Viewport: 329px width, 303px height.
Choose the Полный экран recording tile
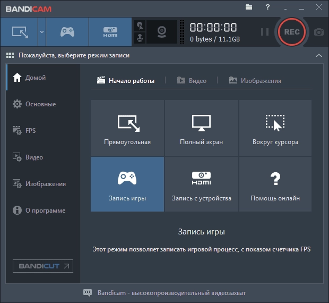pyautogui.click(x=202, y=128)
